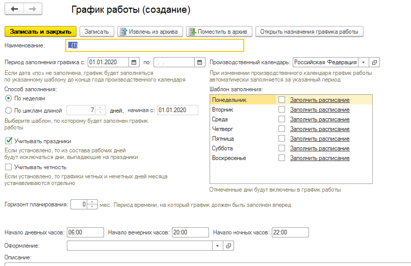Viewport: 411px width, 266px height.
Task: Open calendar picker for period end date
Action: pyautogui.click(x=199, y=63)
